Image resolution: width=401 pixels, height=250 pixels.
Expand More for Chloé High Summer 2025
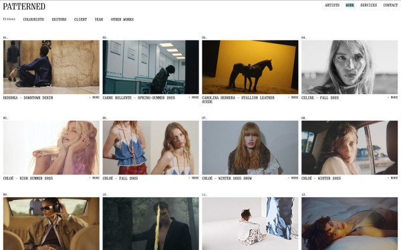pyautogui.click(x=94, y=178)
